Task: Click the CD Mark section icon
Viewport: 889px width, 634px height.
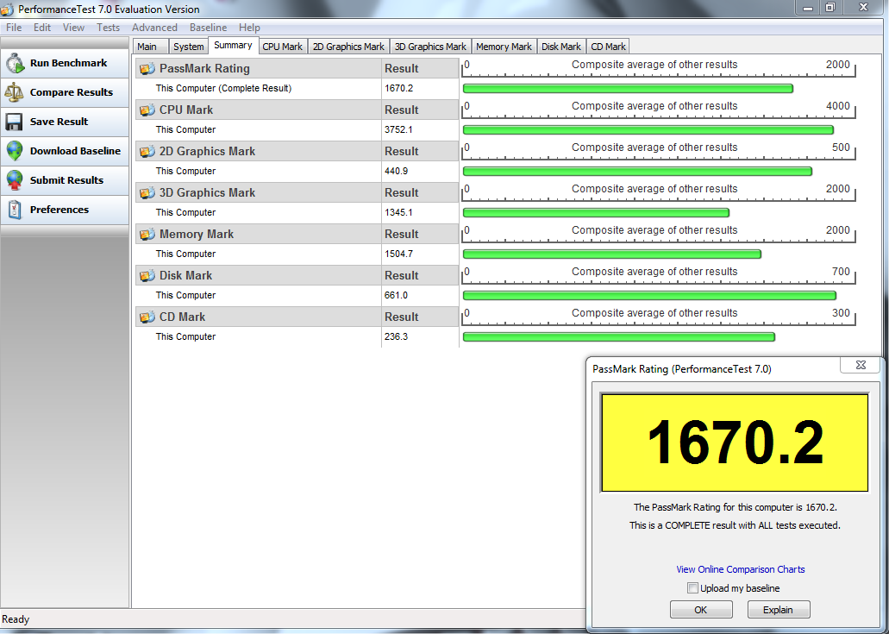Action: pos(147,317)
